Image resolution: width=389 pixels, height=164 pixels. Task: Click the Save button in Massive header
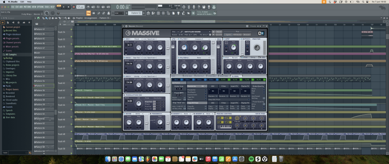[x=219, y=32]
